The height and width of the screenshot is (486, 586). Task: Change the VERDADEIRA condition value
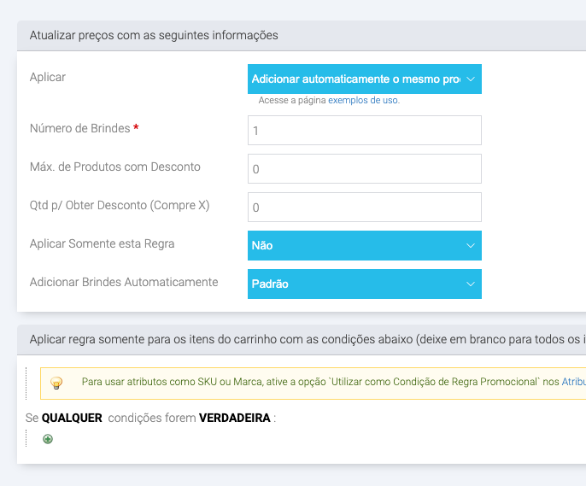pos(235,418)
